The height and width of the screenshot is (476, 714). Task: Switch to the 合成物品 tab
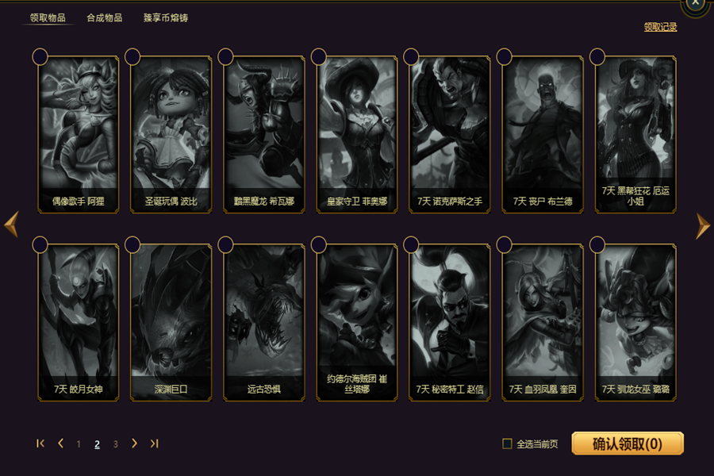tap(105, 17)
